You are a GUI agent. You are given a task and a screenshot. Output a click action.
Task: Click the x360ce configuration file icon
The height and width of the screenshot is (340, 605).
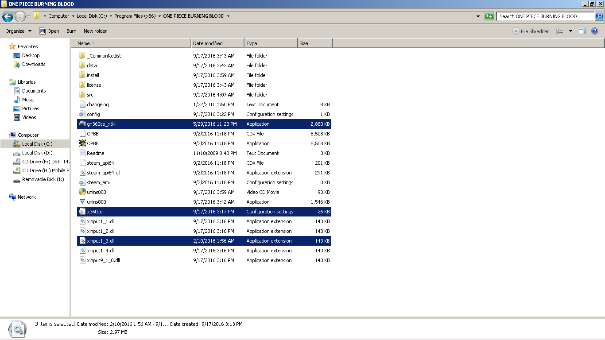[x=82, y=212]
